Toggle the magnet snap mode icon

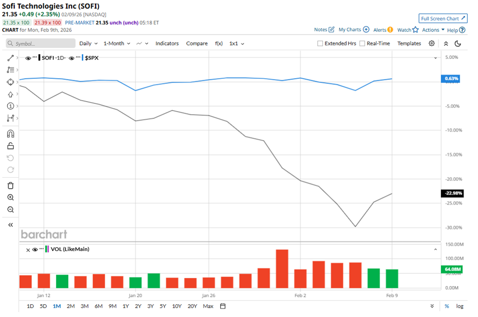10,134
